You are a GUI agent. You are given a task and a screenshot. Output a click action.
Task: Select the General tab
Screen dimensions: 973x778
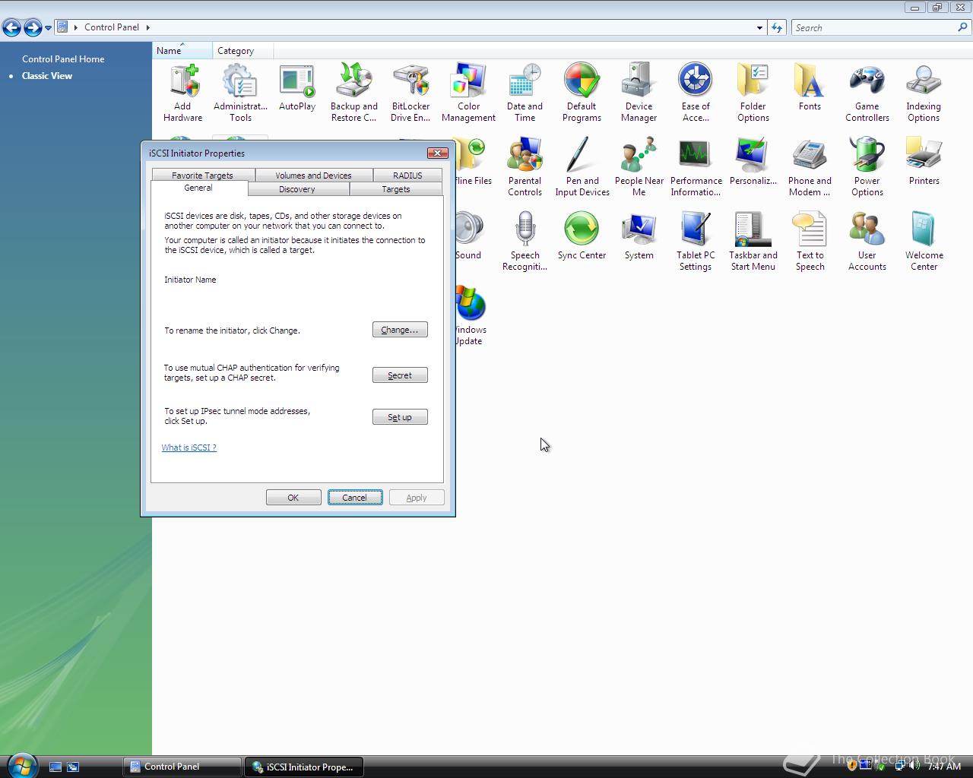click(198, 188)
